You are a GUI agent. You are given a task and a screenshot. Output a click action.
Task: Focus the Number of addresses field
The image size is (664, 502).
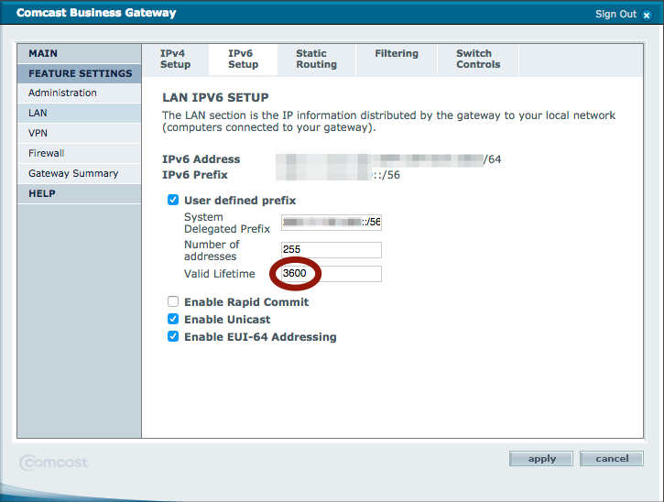pyautogui.click(x=332, y=250)
